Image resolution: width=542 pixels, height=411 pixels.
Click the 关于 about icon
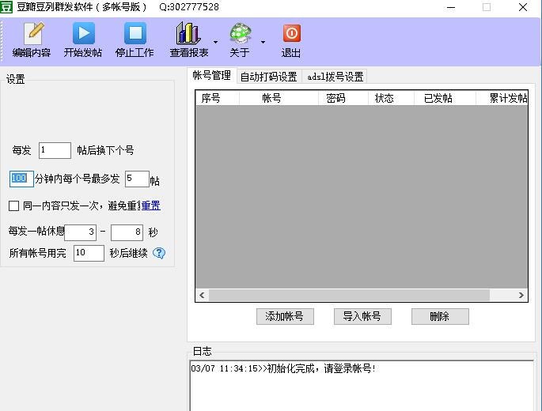[x=240, y=34]
